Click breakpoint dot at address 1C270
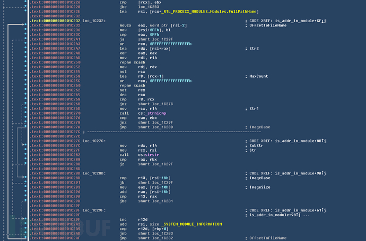 25,113
